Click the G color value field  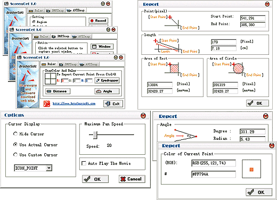(77, 81)
